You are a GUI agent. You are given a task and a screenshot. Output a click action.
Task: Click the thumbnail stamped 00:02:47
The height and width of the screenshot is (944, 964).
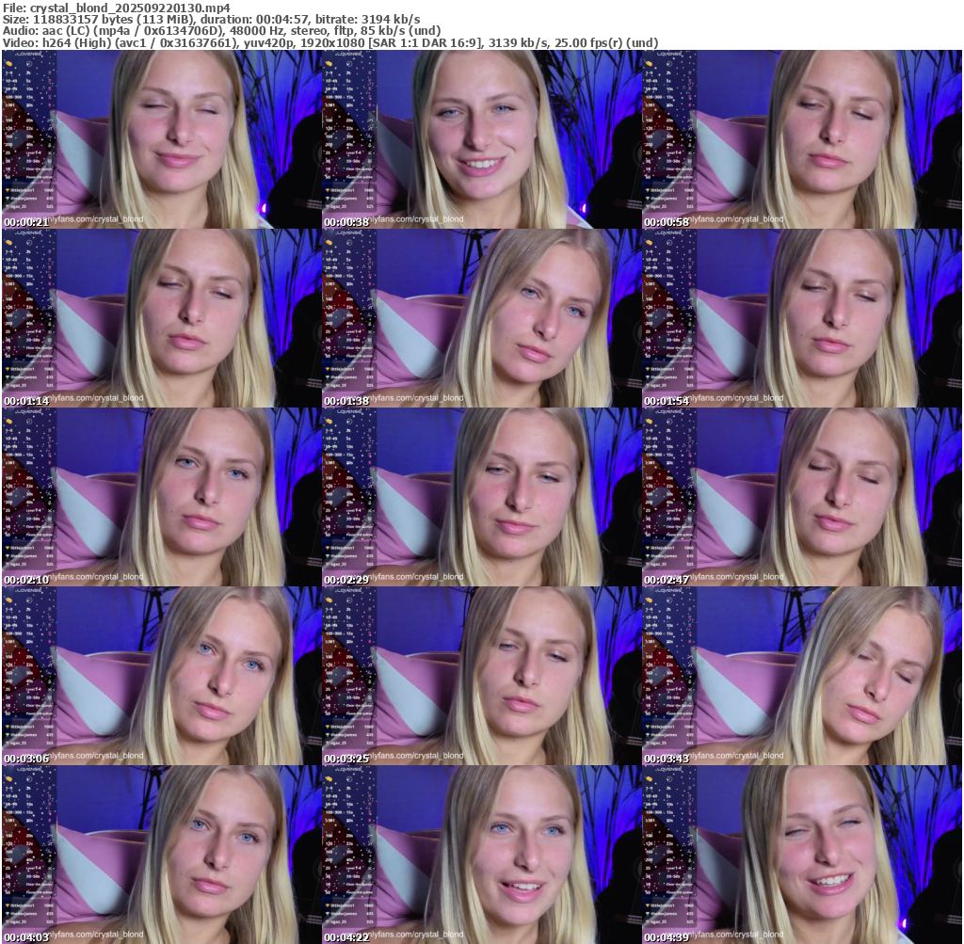801,497
